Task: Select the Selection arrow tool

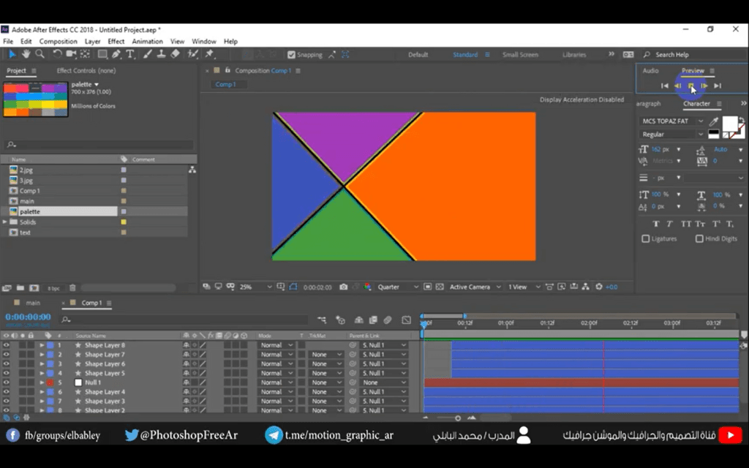Action: (x=12, y=54)
